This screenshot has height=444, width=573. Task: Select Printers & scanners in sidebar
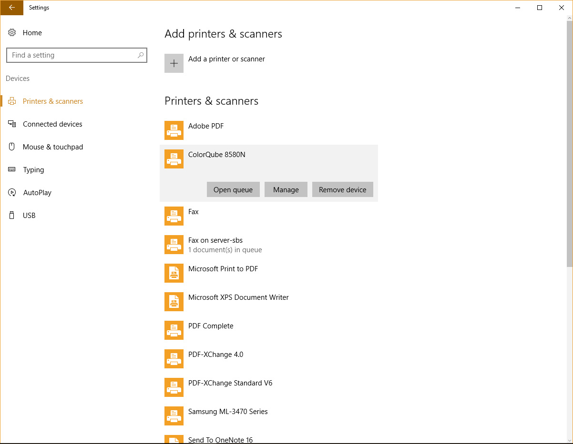coord(53,101)
